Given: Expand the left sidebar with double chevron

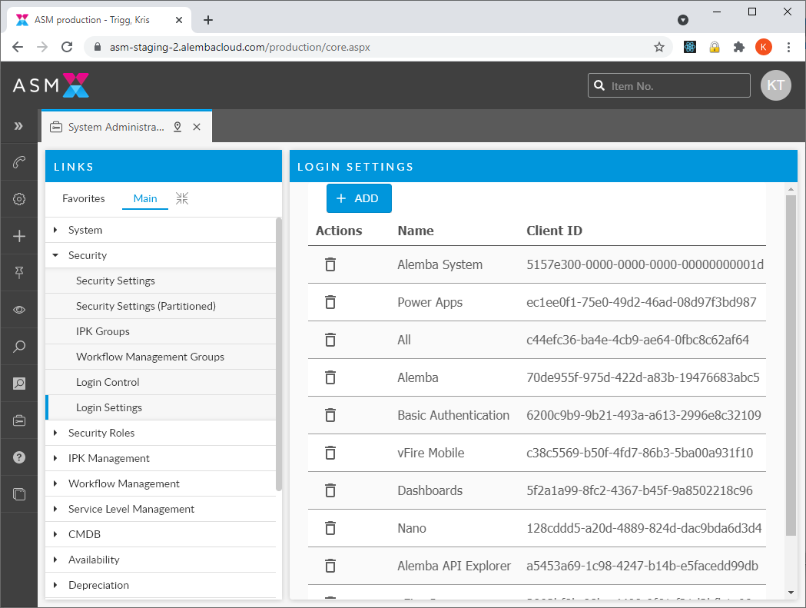Looking at the screenshot, I should [x=19, y=125].
